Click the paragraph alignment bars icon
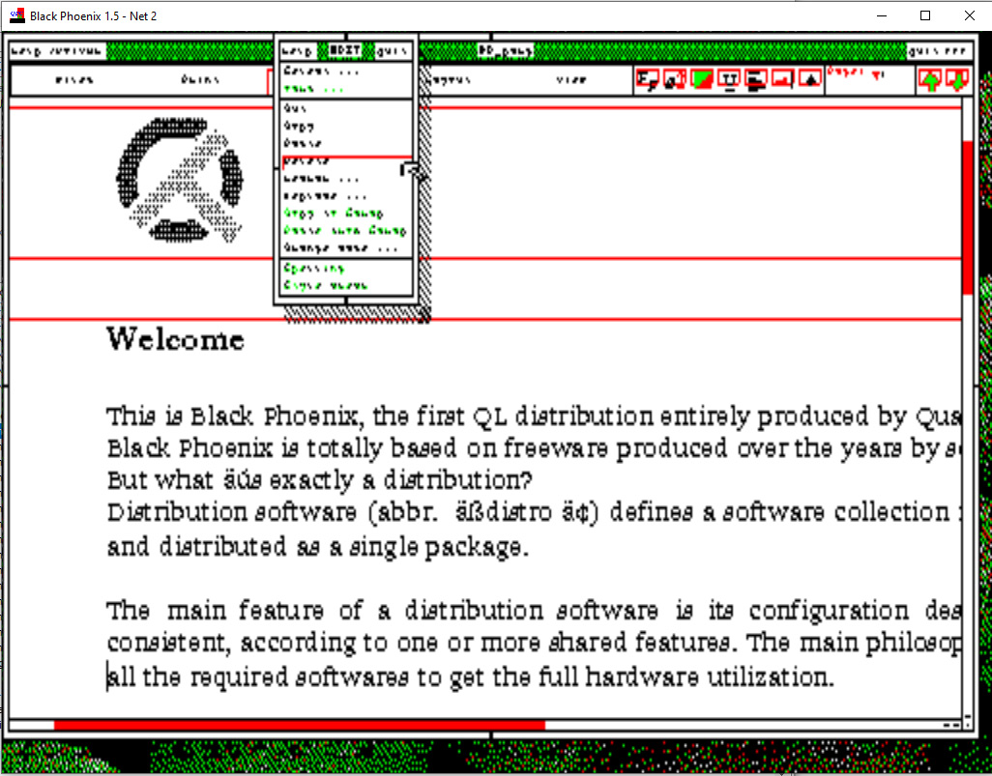Viewport: 992px width, 776px height. 756,79
